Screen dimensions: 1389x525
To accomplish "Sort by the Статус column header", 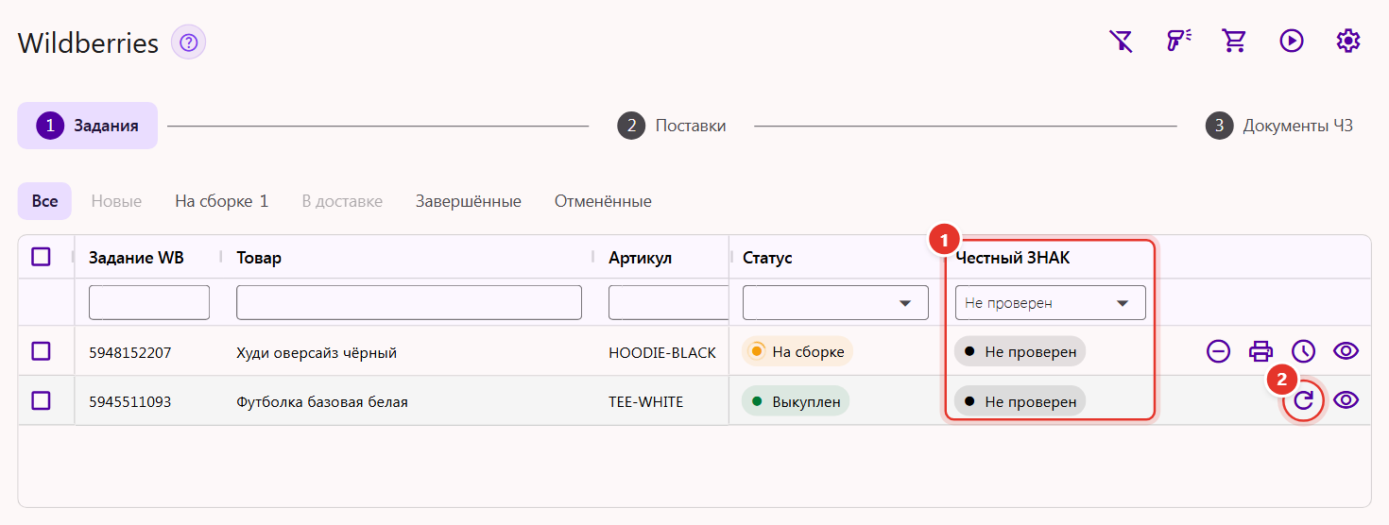I will click(x=767, y=258).
